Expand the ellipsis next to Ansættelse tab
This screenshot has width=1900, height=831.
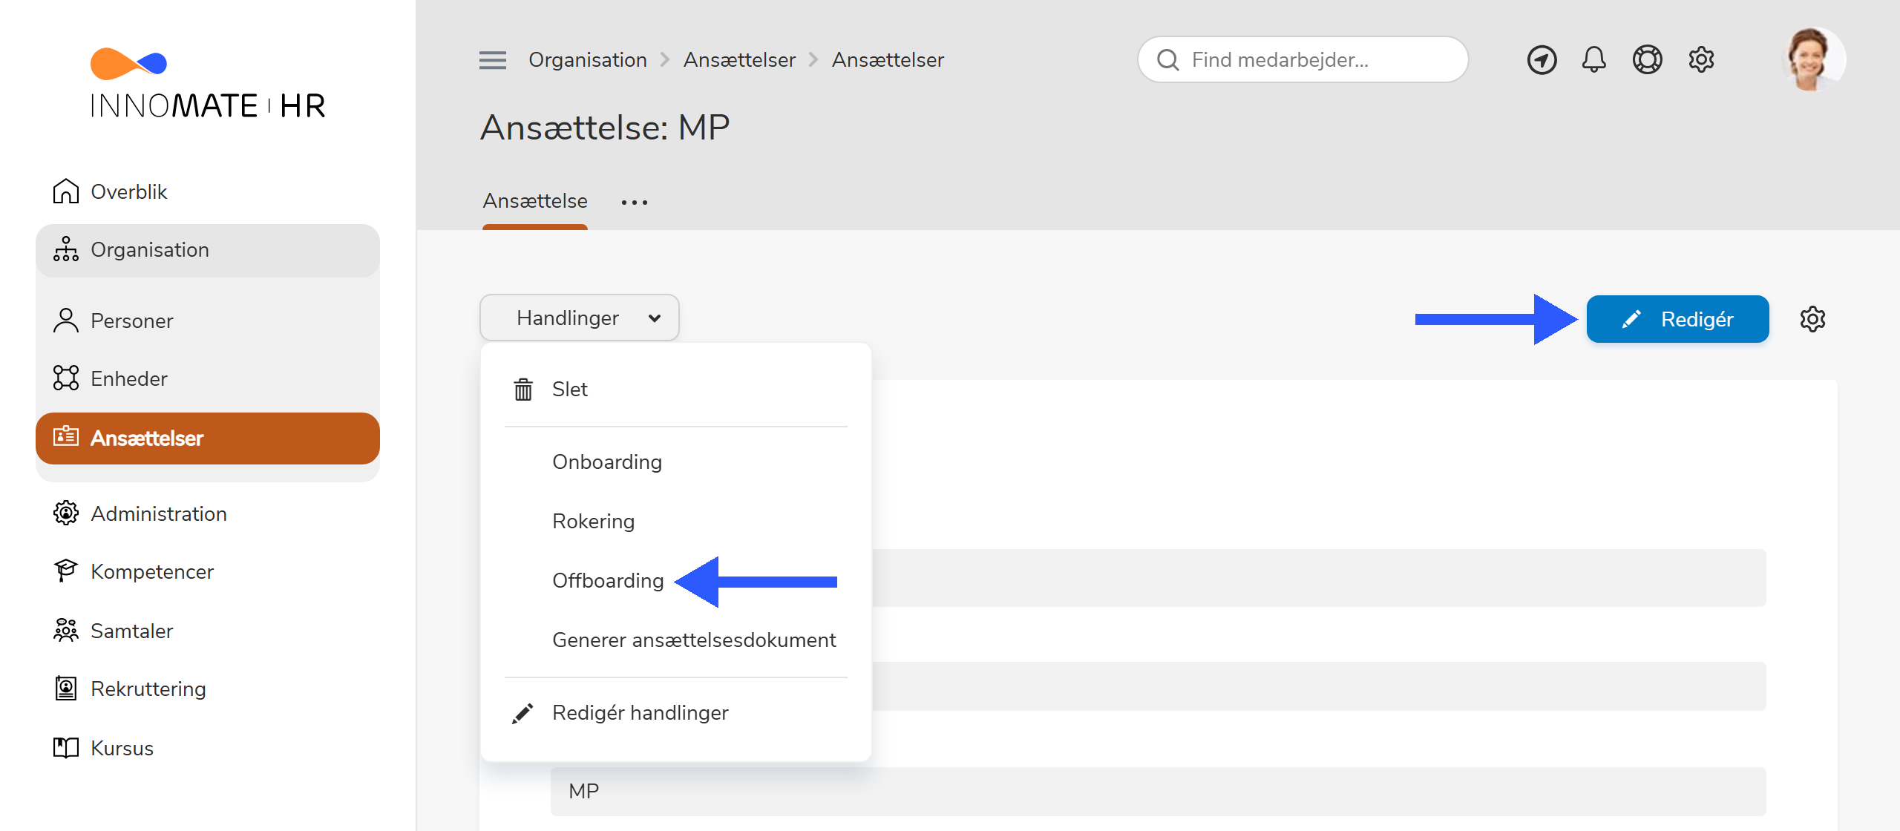635,201
